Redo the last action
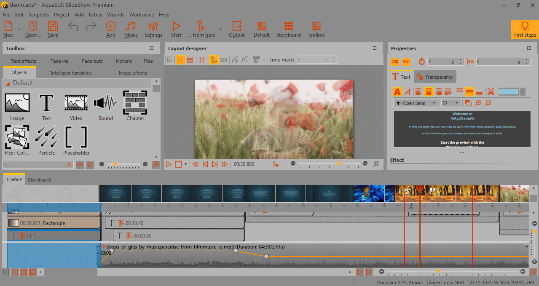 point(91,27)
